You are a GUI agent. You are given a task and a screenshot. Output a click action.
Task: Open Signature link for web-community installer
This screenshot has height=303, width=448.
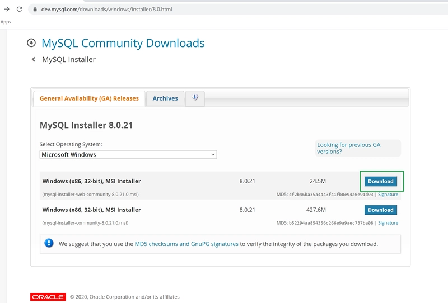(x=388, y=195)
